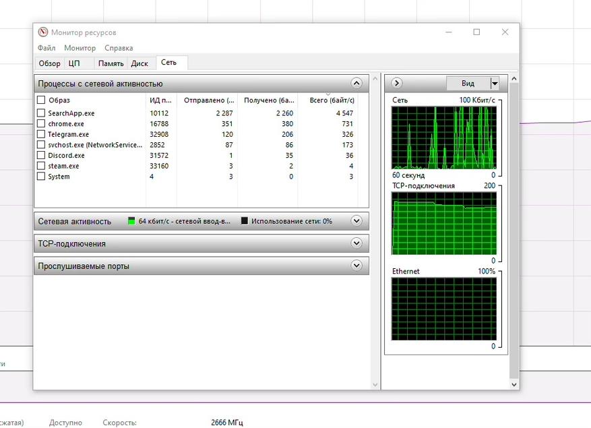Expand the Прослушиваемые порты section
The image size is (591, 428).
[356, 266]
